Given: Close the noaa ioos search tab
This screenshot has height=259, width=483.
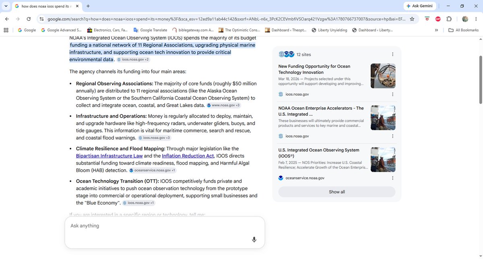Looking at the screenshot, I should point(78,6).
